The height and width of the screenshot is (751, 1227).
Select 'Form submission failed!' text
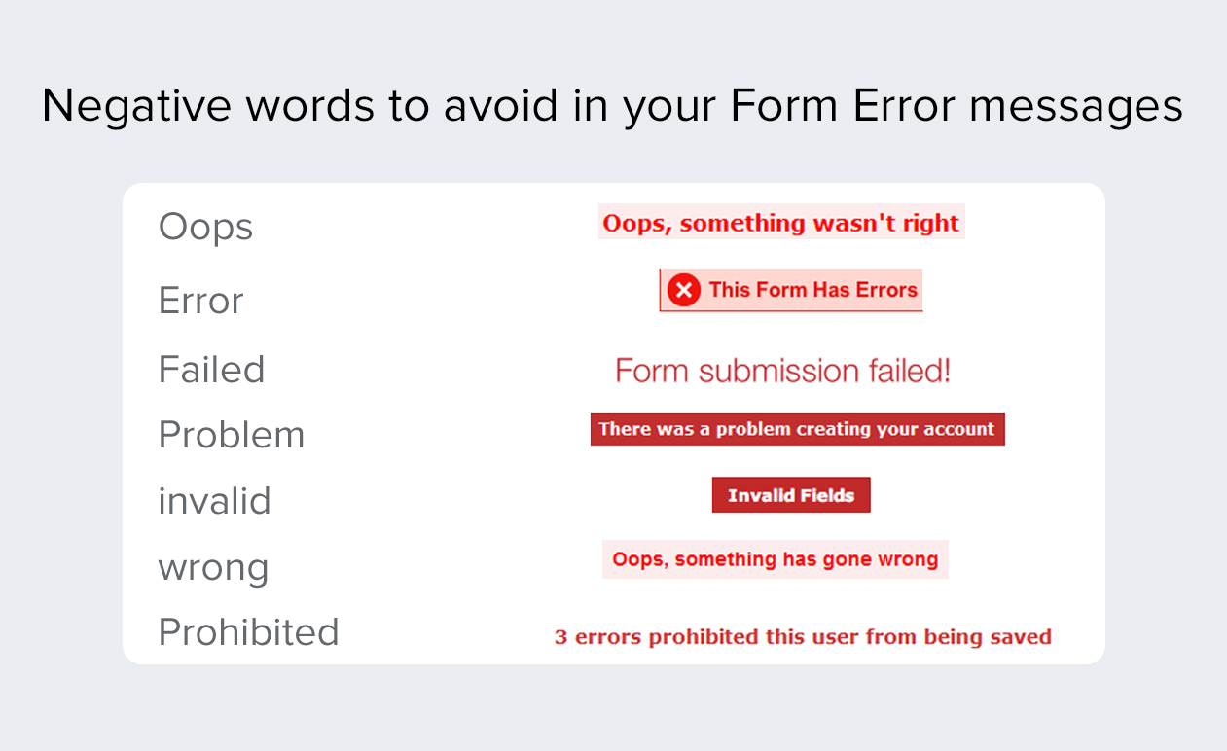(x=783, y=371)
